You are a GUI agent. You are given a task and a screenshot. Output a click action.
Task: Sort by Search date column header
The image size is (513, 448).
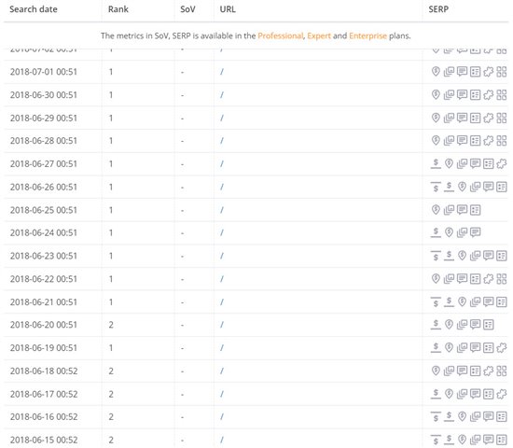click(x=34, y=9)
